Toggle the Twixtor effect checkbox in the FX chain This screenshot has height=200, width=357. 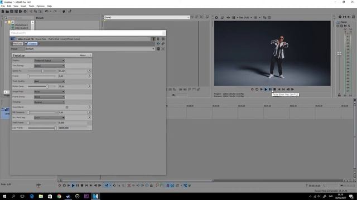click(26, 44)
